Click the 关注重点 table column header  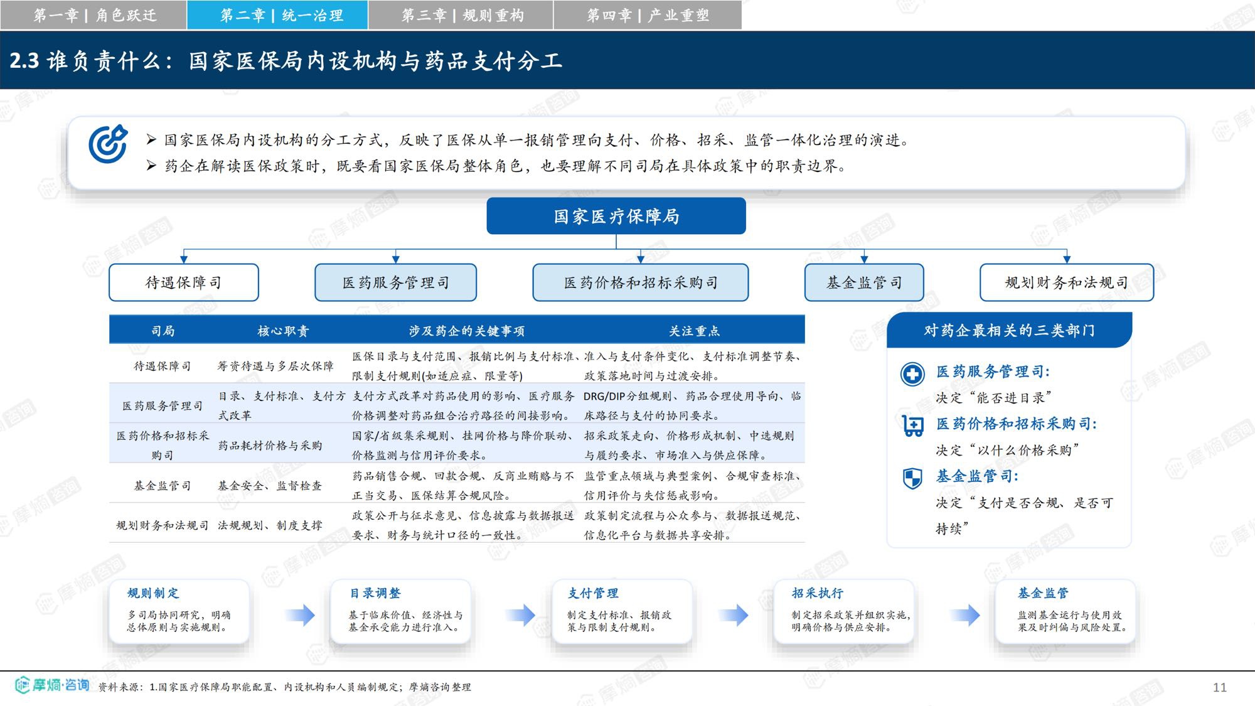coord(694,331)
